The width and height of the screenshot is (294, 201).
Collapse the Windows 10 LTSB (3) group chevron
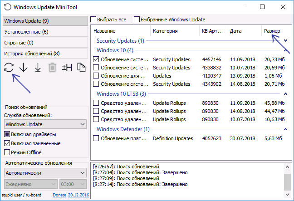pyautogui.click(x=285, y=94)
